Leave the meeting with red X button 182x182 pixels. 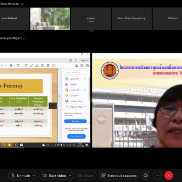click(169, 175)
